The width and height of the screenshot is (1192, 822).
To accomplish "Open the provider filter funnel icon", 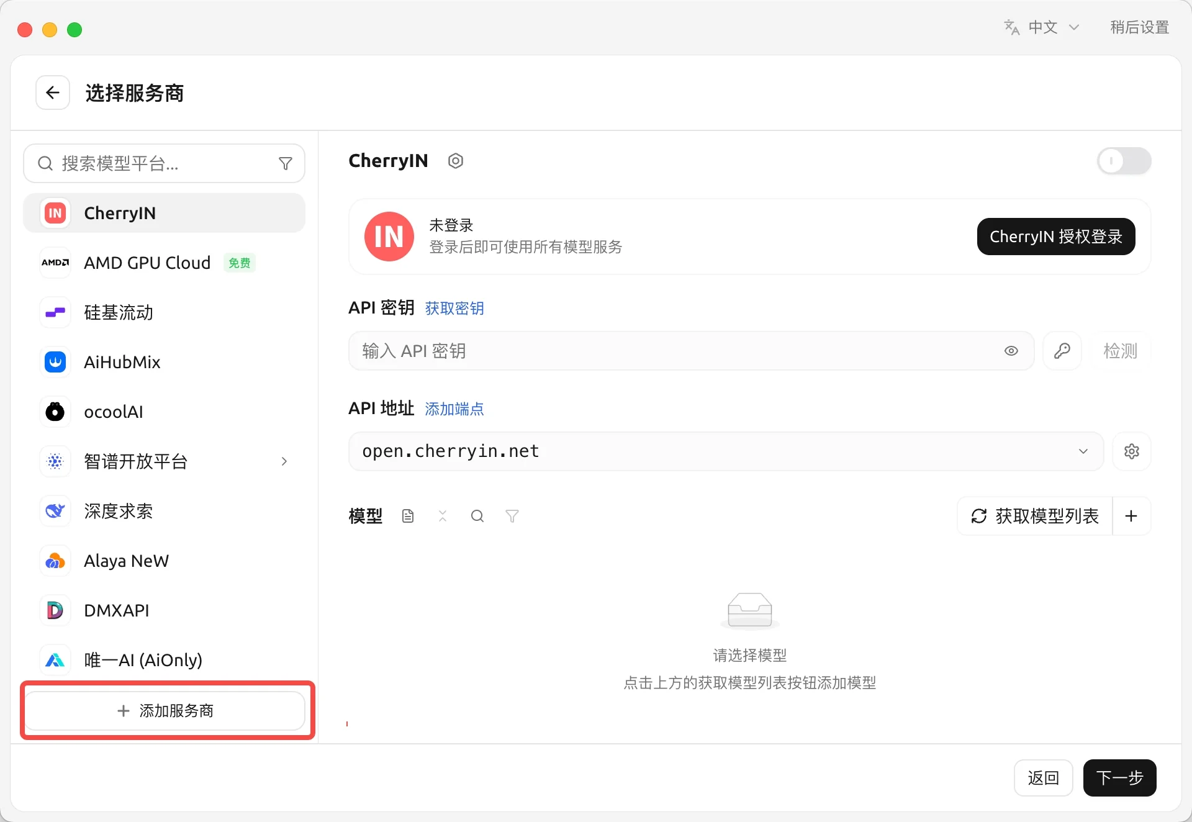I will (286, 163).
